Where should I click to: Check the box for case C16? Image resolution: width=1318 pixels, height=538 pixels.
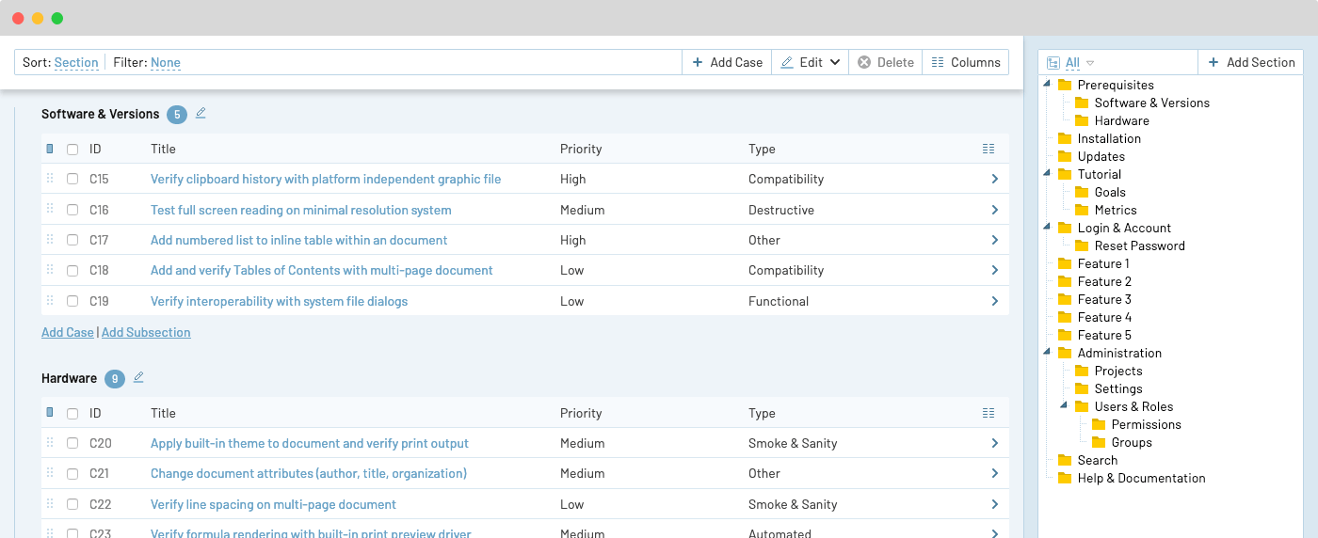72,210
